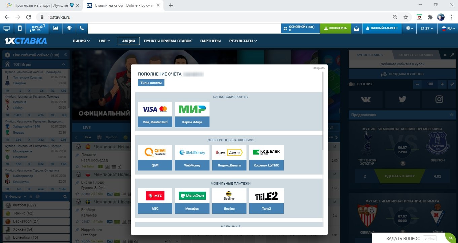Viewport: 458px width, 243px height.
Task: Select Хоккей (54) in sports list
Action: (x=36, y=229)
